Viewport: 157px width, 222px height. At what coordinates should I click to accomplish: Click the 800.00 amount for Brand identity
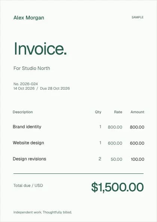tap(137, 127)
